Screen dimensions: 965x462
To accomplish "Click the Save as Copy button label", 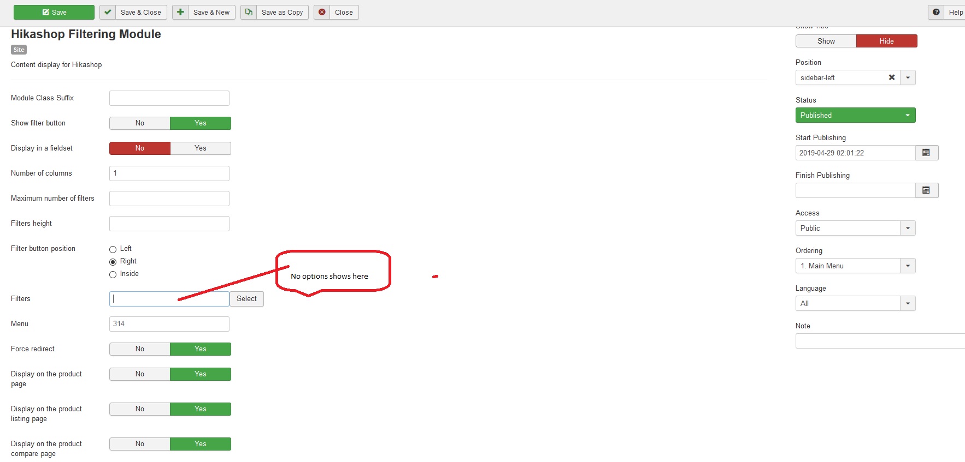I will [282, 12].
